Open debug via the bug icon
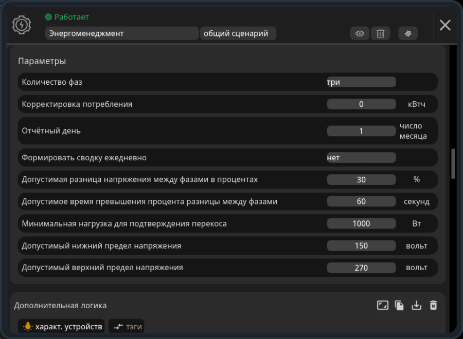Viewport: 463px width, 339px height. [x=408, y=33]
